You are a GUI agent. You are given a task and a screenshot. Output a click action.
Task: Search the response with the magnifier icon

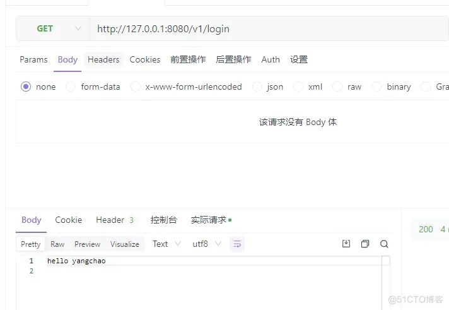click(384, 244)
